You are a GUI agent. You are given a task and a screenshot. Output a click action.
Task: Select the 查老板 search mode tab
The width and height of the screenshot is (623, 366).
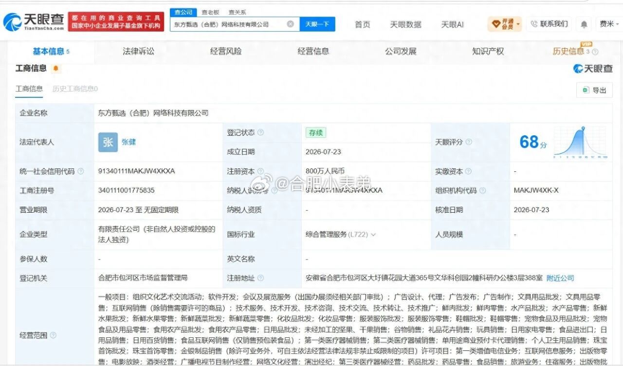[x=210, y=12]
